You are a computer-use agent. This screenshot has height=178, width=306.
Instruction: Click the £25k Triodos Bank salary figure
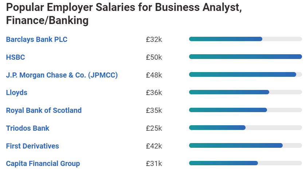154,128
